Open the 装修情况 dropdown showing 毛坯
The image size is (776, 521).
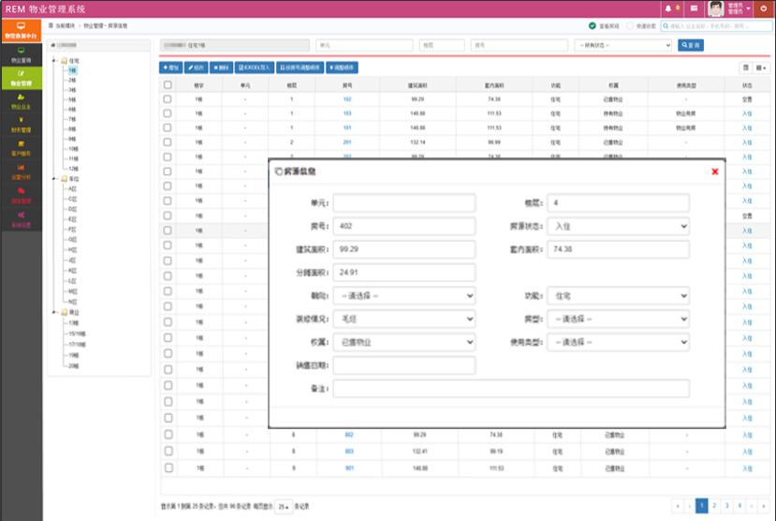pos(404,319)
